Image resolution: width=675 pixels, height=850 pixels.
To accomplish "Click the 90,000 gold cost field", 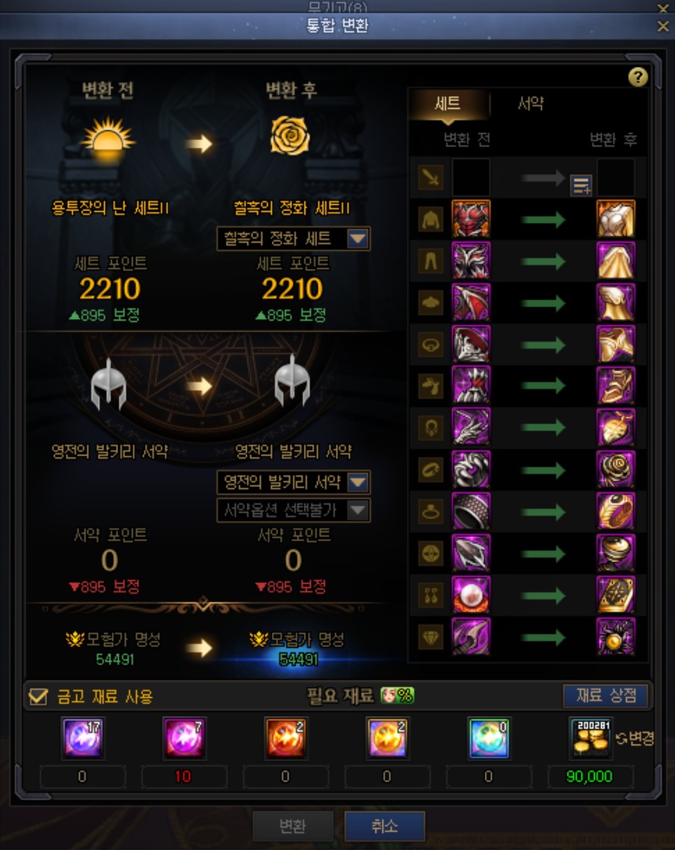I will tap(590, 776).
